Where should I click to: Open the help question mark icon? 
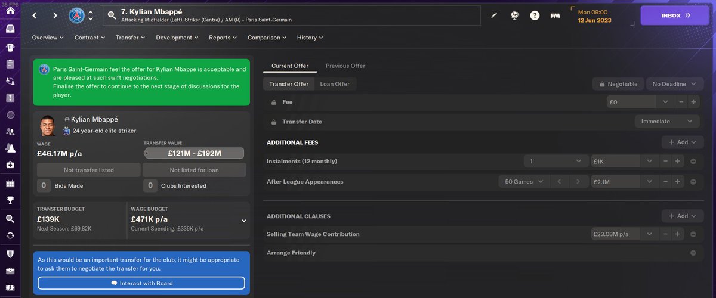(x=535, y=15)
